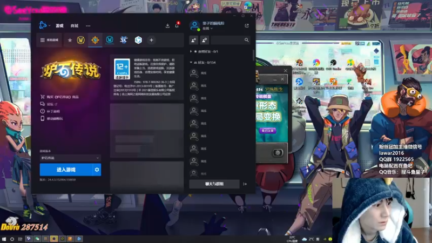Viewport: 432px width, 243px height.
Task: Open the notifications bell
Action: click(x=177, y=25)
